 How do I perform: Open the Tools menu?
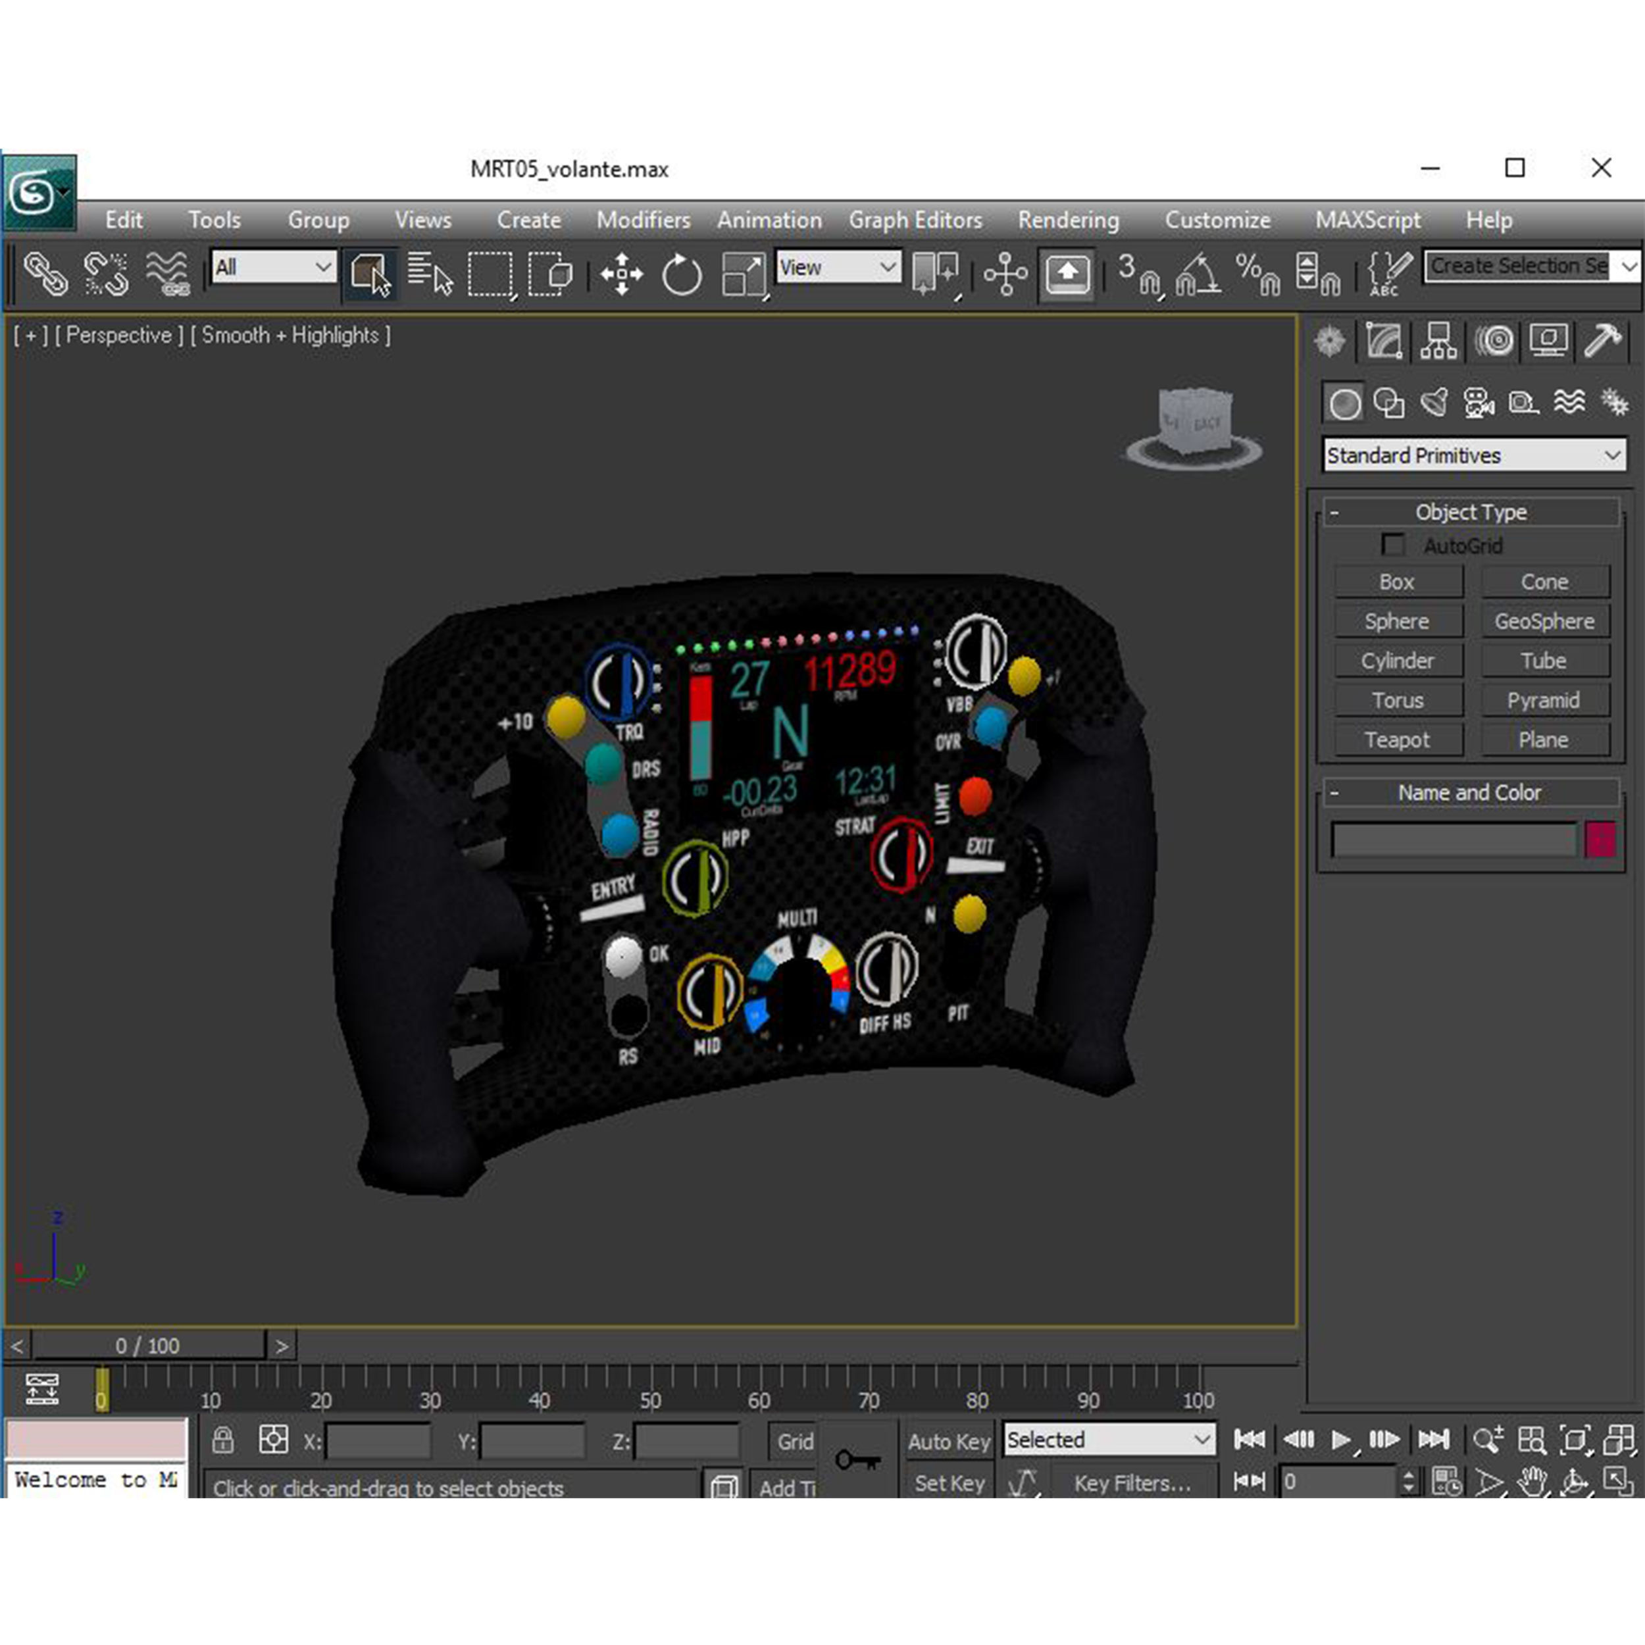pos(215,220)
